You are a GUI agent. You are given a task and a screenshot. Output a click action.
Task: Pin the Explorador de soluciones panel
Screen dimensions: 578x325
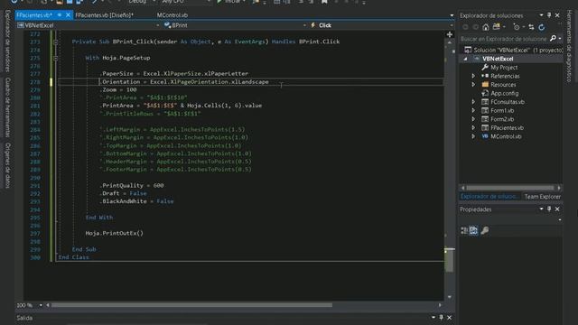click(x=549, y=15)
